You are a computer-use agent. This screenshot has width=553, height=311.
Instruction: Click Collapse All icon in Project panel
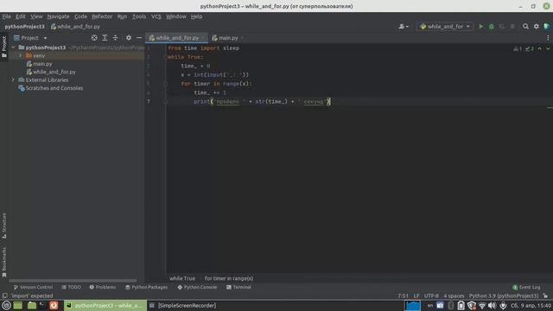115,38
